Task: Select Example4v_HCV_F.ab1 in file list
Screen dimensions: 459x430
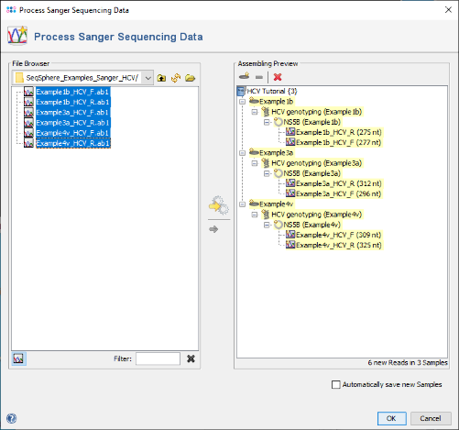Action: [x=72, y=133]
